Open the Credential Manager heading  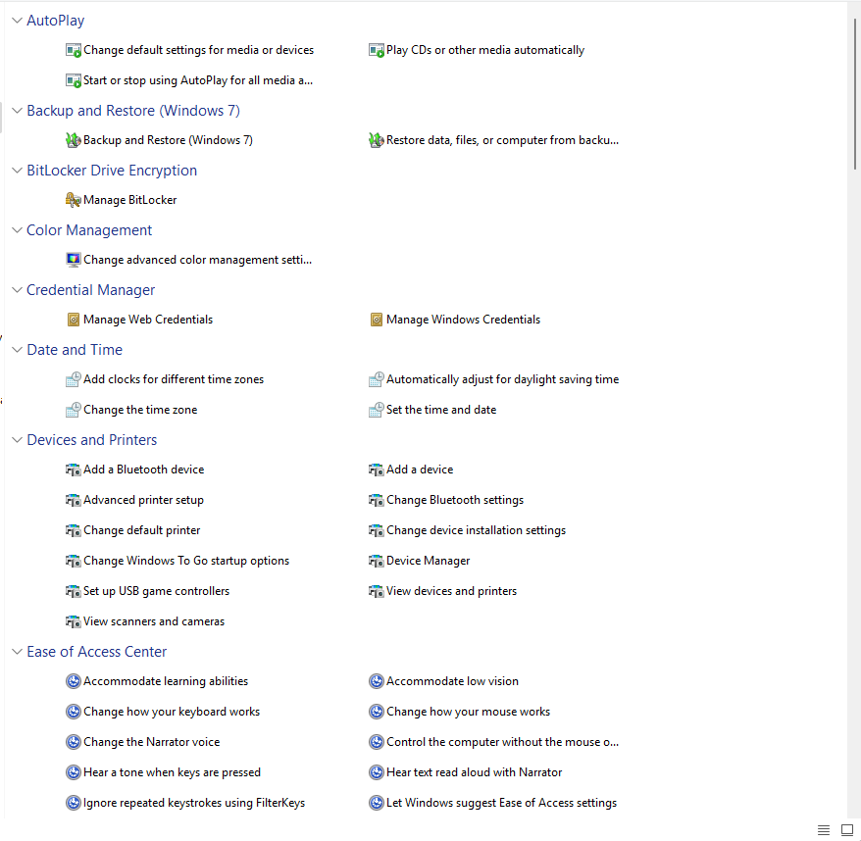click(x=90, y=290)
